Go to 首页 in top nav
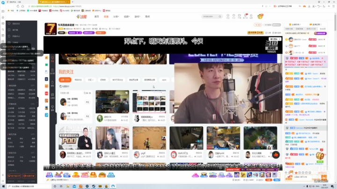337x189 pixels. coord(97,16)
